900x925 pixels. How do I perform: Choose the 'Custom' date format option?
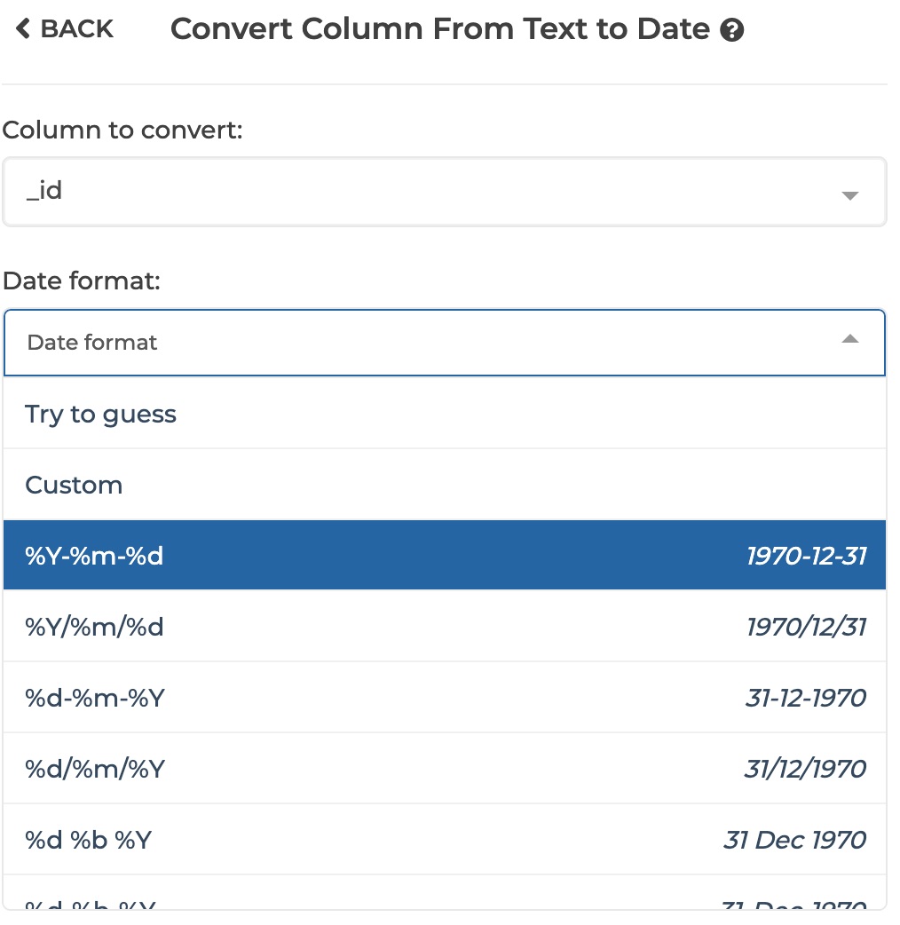click(74, 485)
